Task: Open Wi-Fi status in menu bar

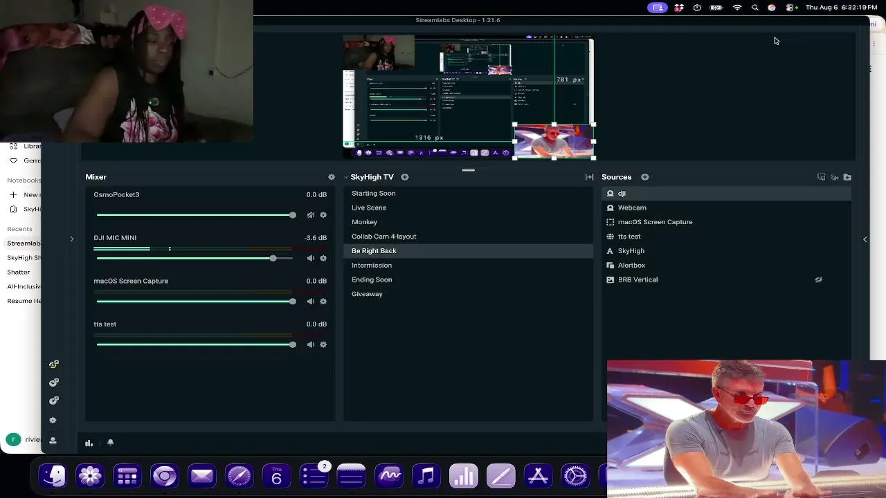Action: tap(737, 8)
